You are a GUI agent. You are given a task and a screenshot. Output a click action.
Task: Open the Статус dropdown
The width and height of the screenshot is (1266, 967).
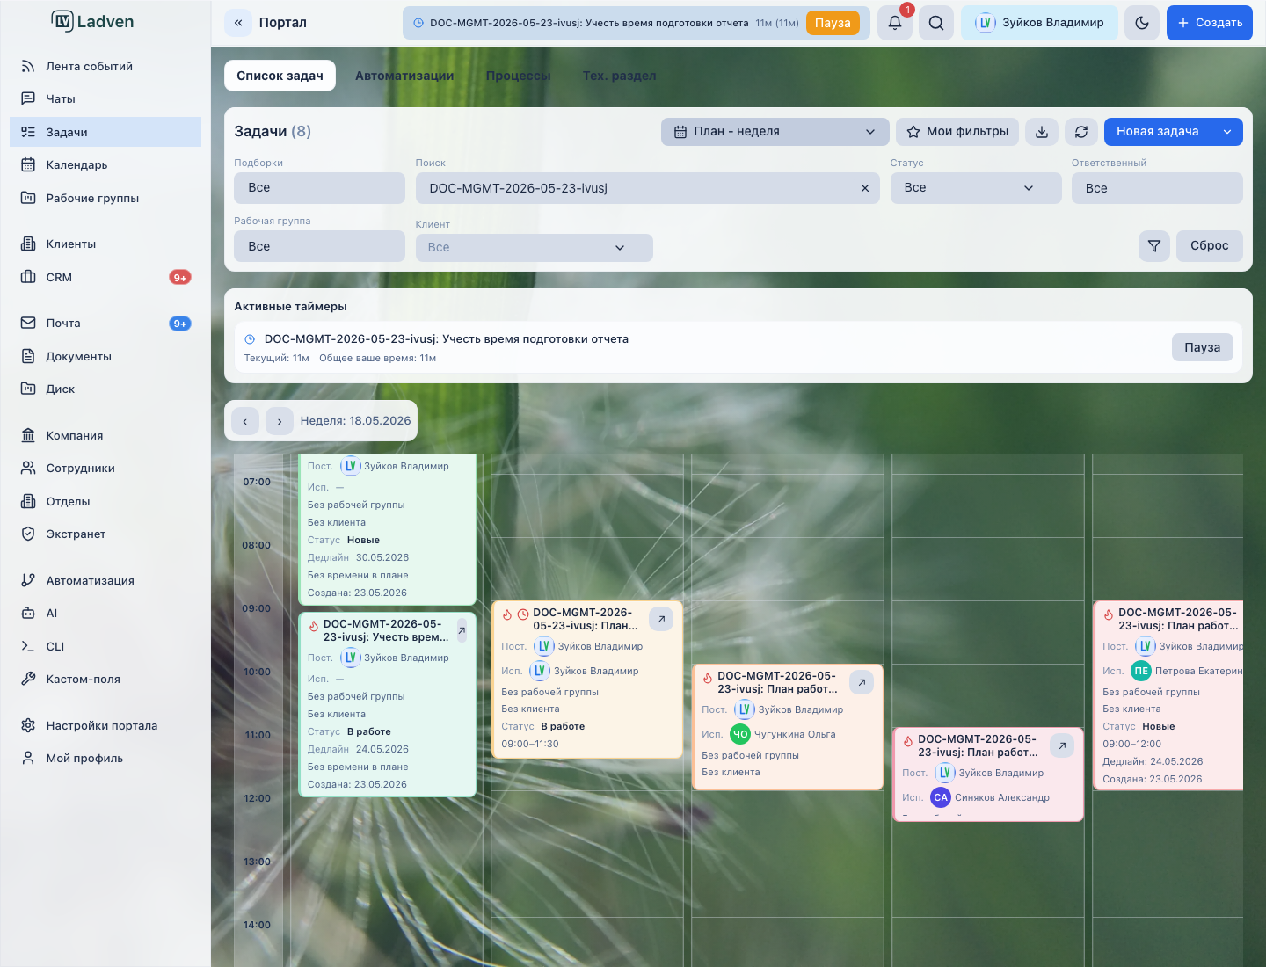click(x=976, y=188)
